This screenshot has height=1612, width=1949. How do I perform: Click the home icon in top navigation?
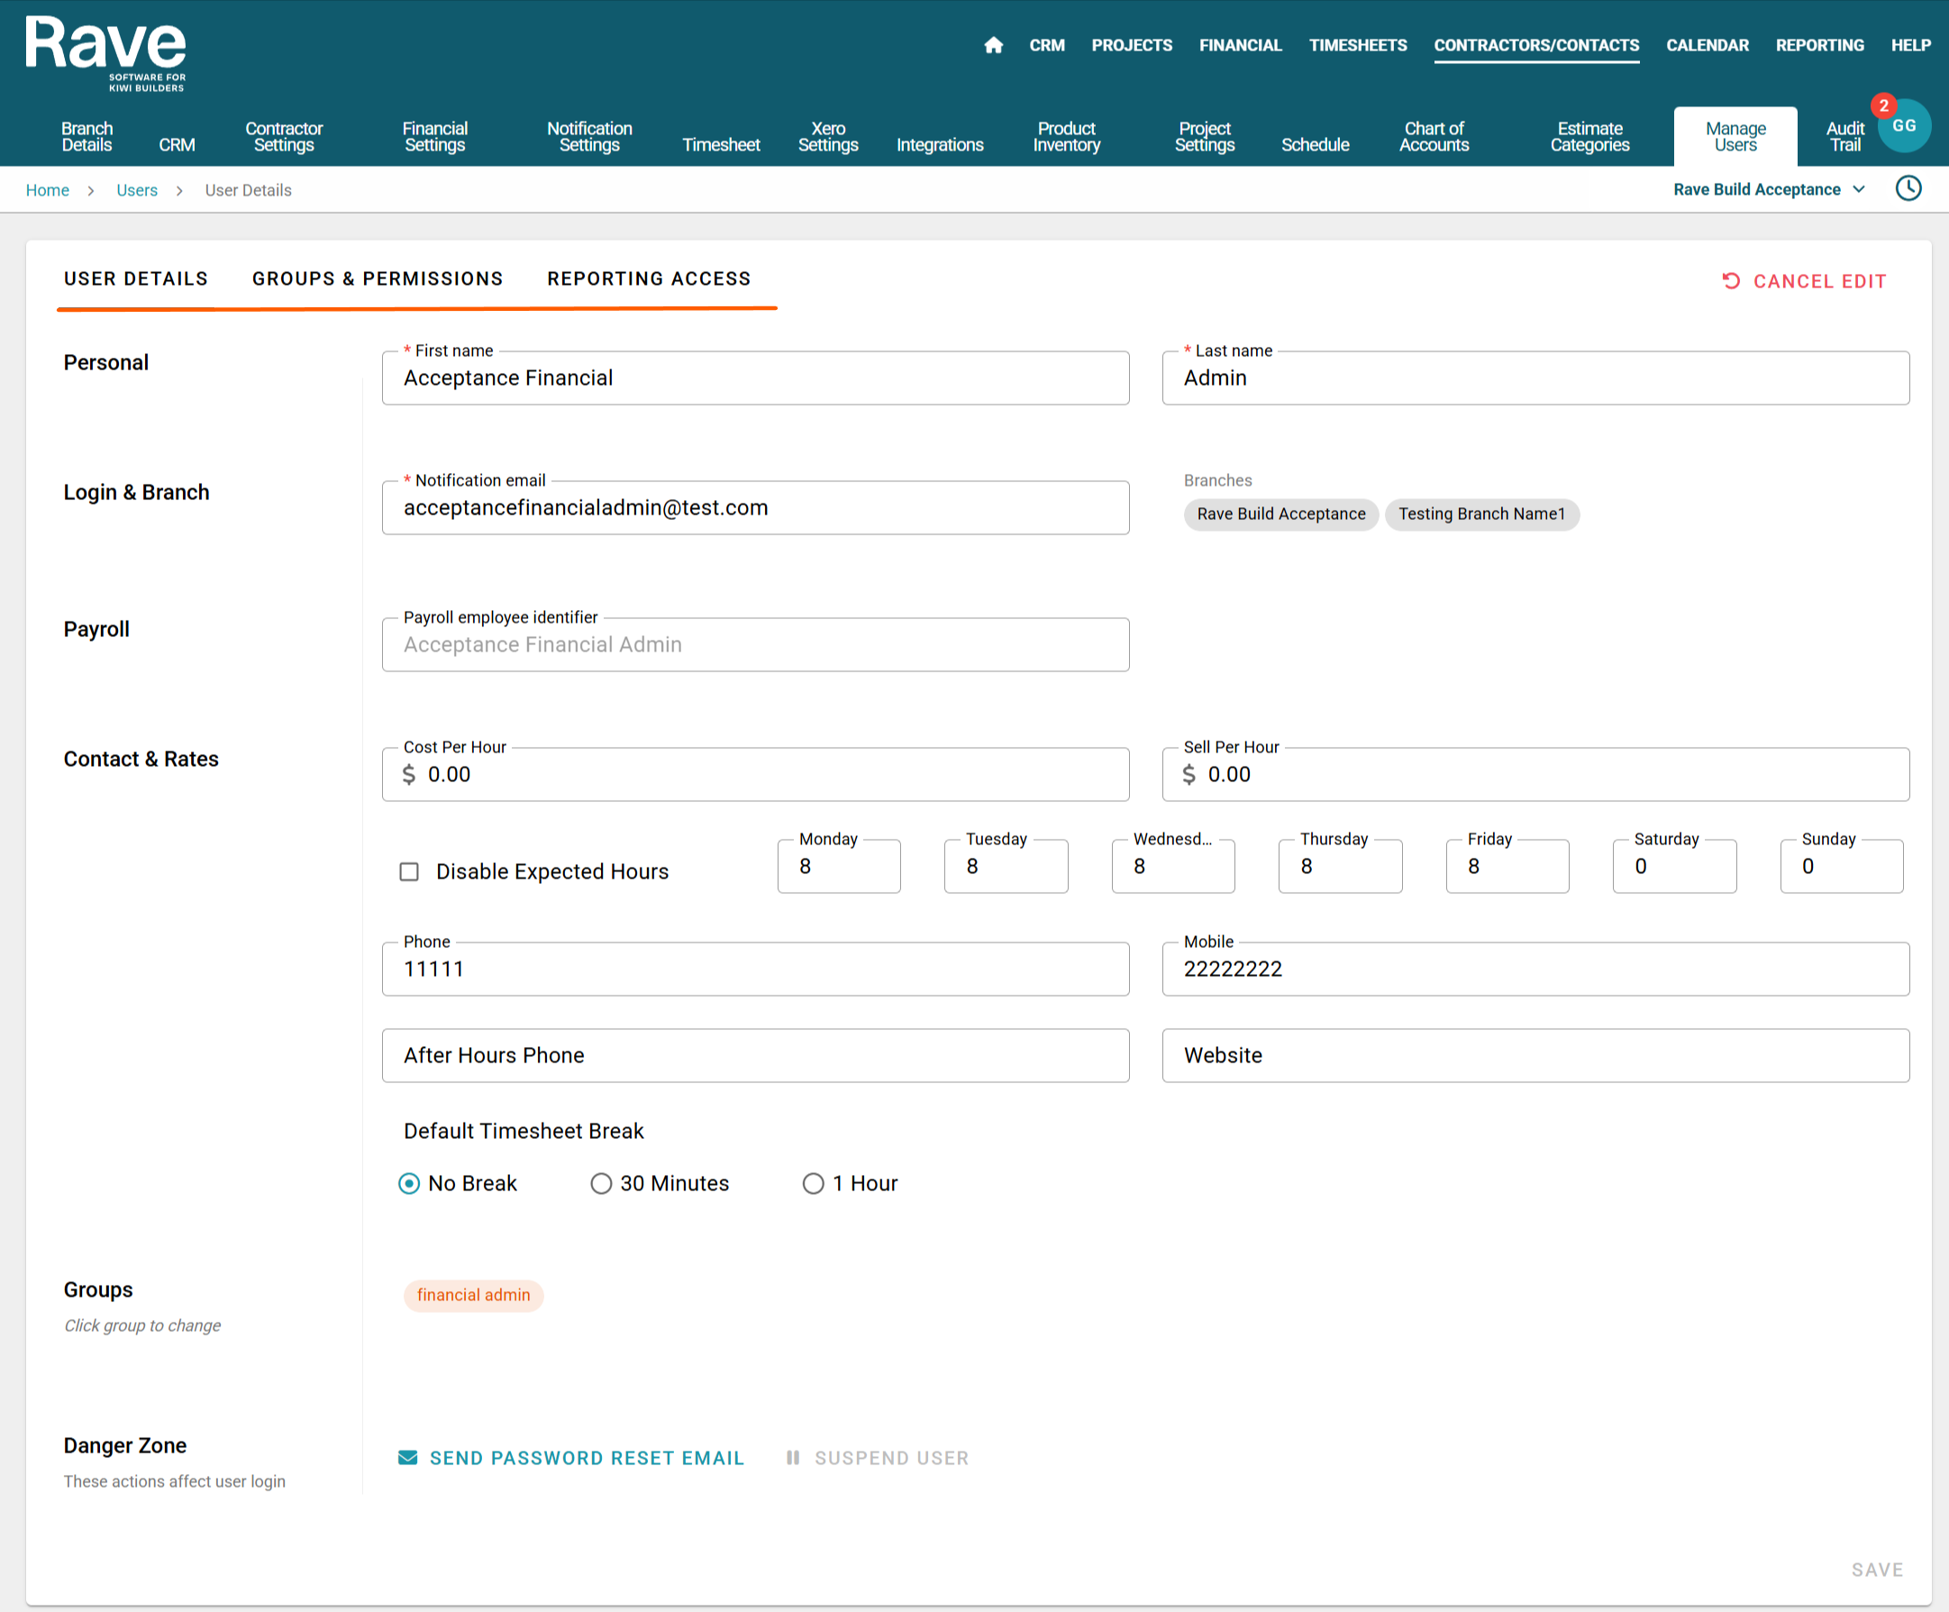[x=993, y=45]
